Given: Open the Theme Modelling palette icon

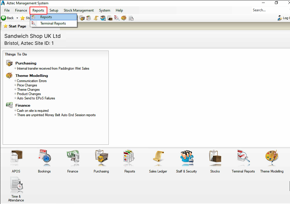Looking at the screenshot, I should coord(272,158).
